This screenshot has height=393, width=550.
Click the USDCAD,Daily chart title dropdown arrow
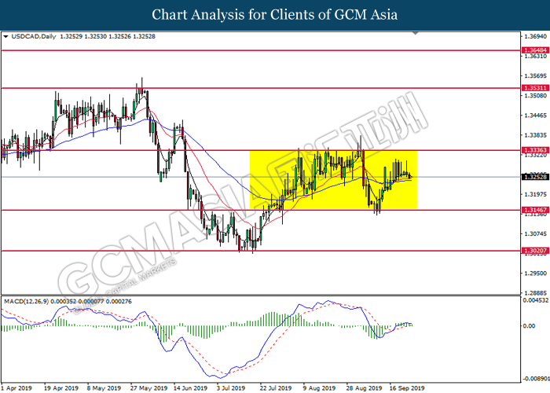[x=5, y=36]
